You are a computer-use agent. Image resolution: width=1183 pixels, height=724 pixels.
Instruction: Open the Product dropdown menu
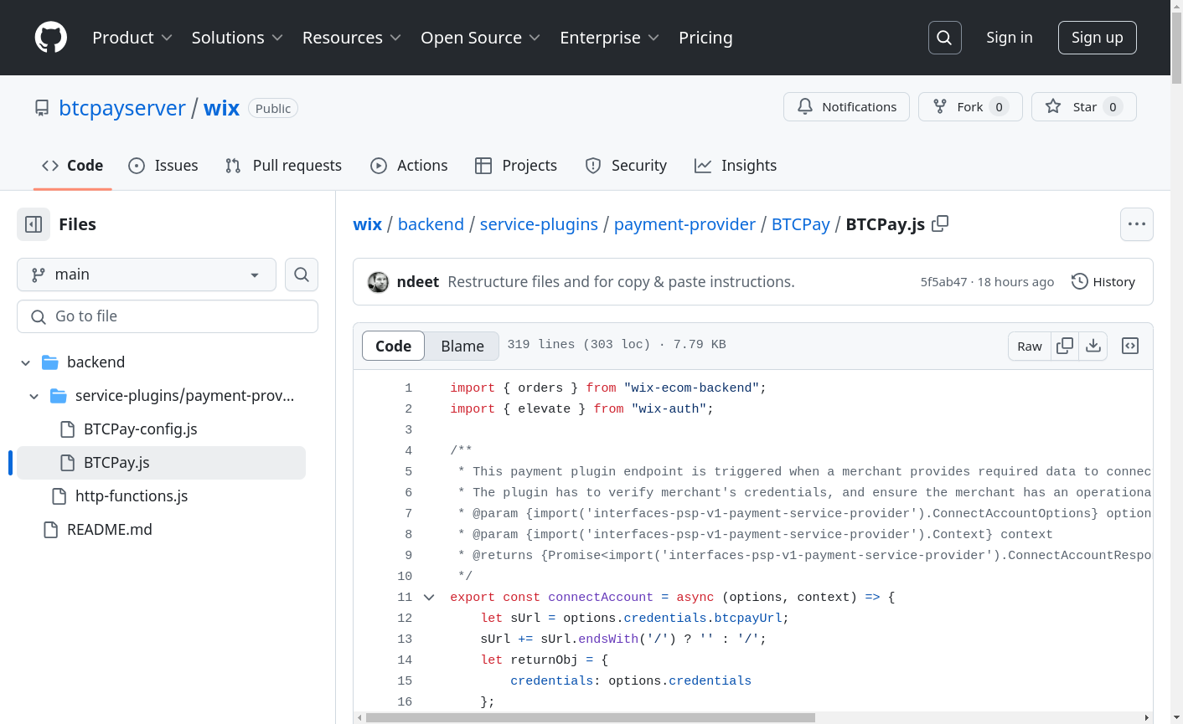click(132, 38)
